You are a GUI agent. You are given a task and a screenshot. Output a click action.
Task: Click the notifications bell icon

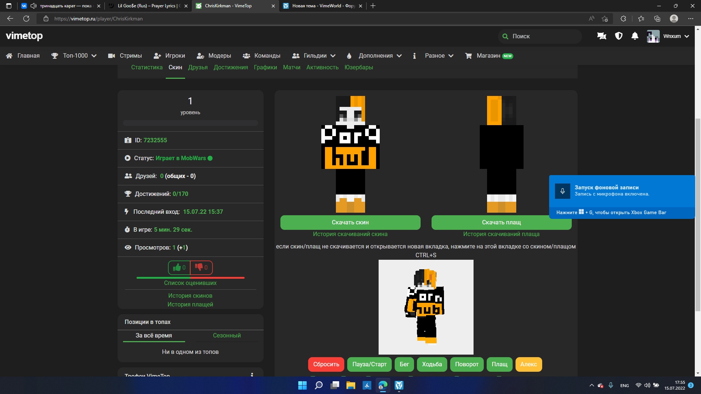pyautogui.click(x=635, y=36)
